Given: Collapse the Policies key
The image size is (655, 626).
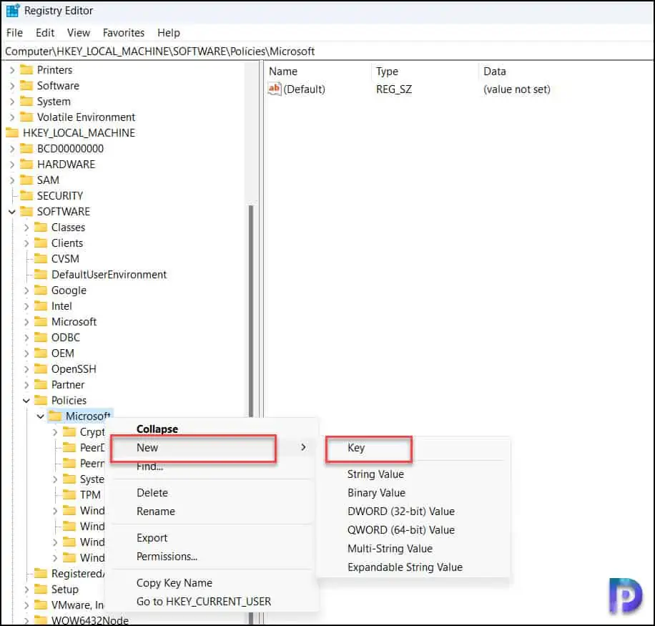Looking at the screenshot, I should (x=26, y=401).
